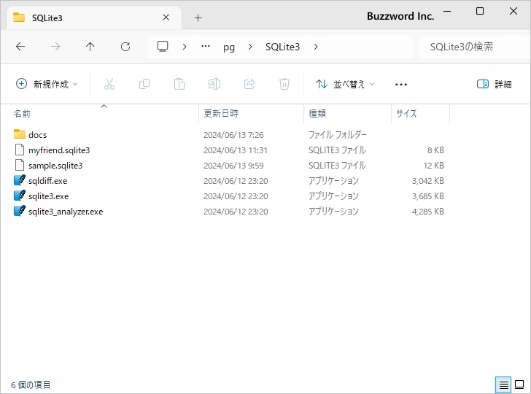The height and width of the screenshot is (394, 531).
Task: Click the 3,042 KB size cell
Action: [427, 181]
